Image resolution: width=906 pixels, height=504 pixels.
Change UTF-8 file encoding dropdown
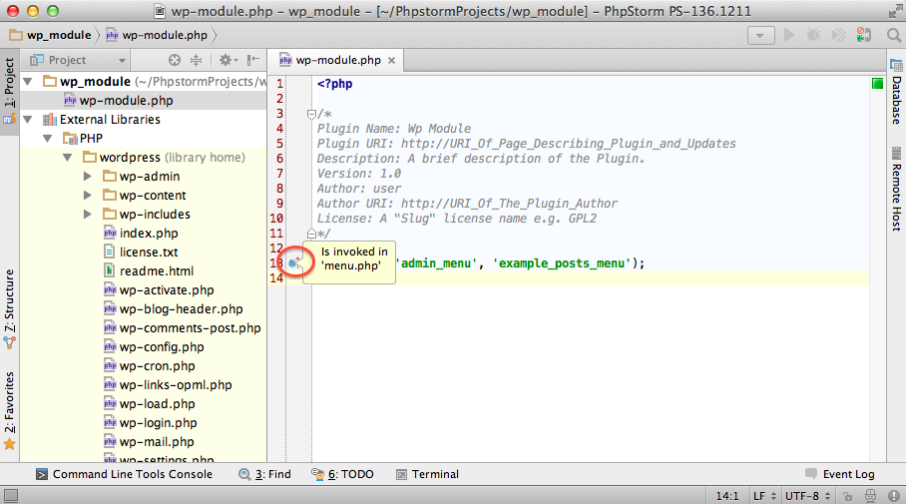(807, 496)
